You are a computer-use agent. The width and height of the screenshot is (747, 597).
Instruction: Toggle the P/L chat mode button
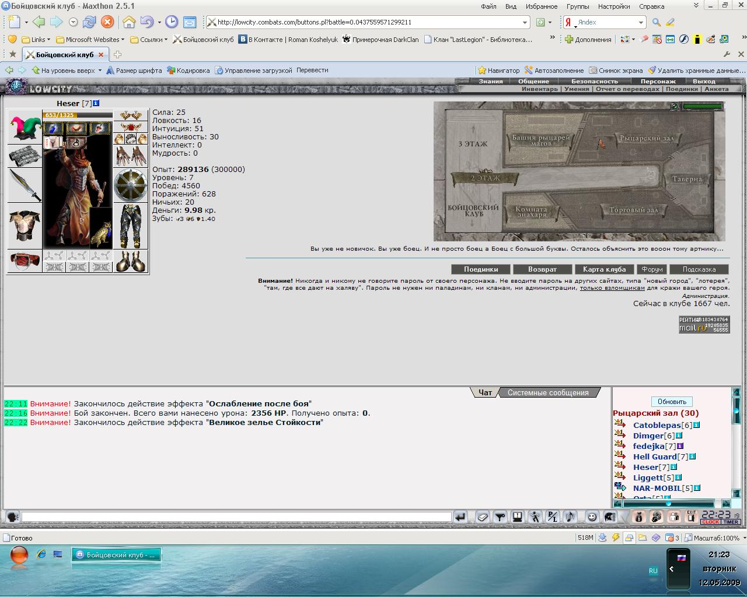pos(553,517)
